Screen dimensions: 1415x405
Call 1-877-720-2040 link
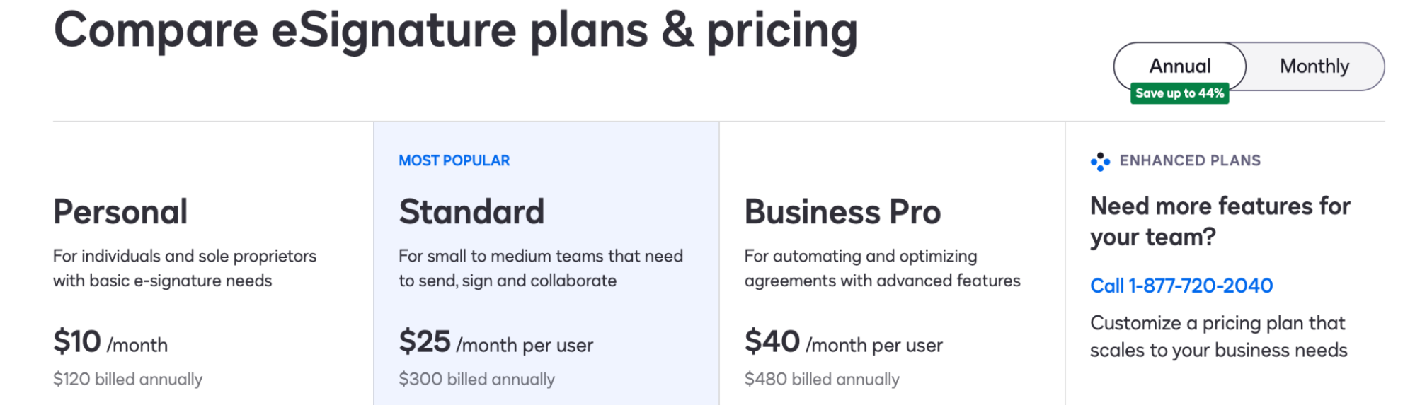pyautogui.click(x=1181, y=286)
